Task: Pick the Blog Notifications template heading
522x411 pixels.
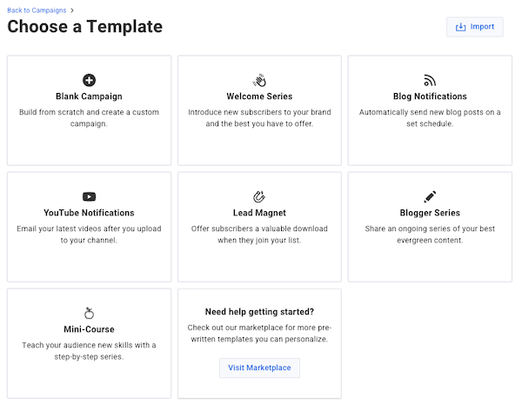Action: [430, 96]
